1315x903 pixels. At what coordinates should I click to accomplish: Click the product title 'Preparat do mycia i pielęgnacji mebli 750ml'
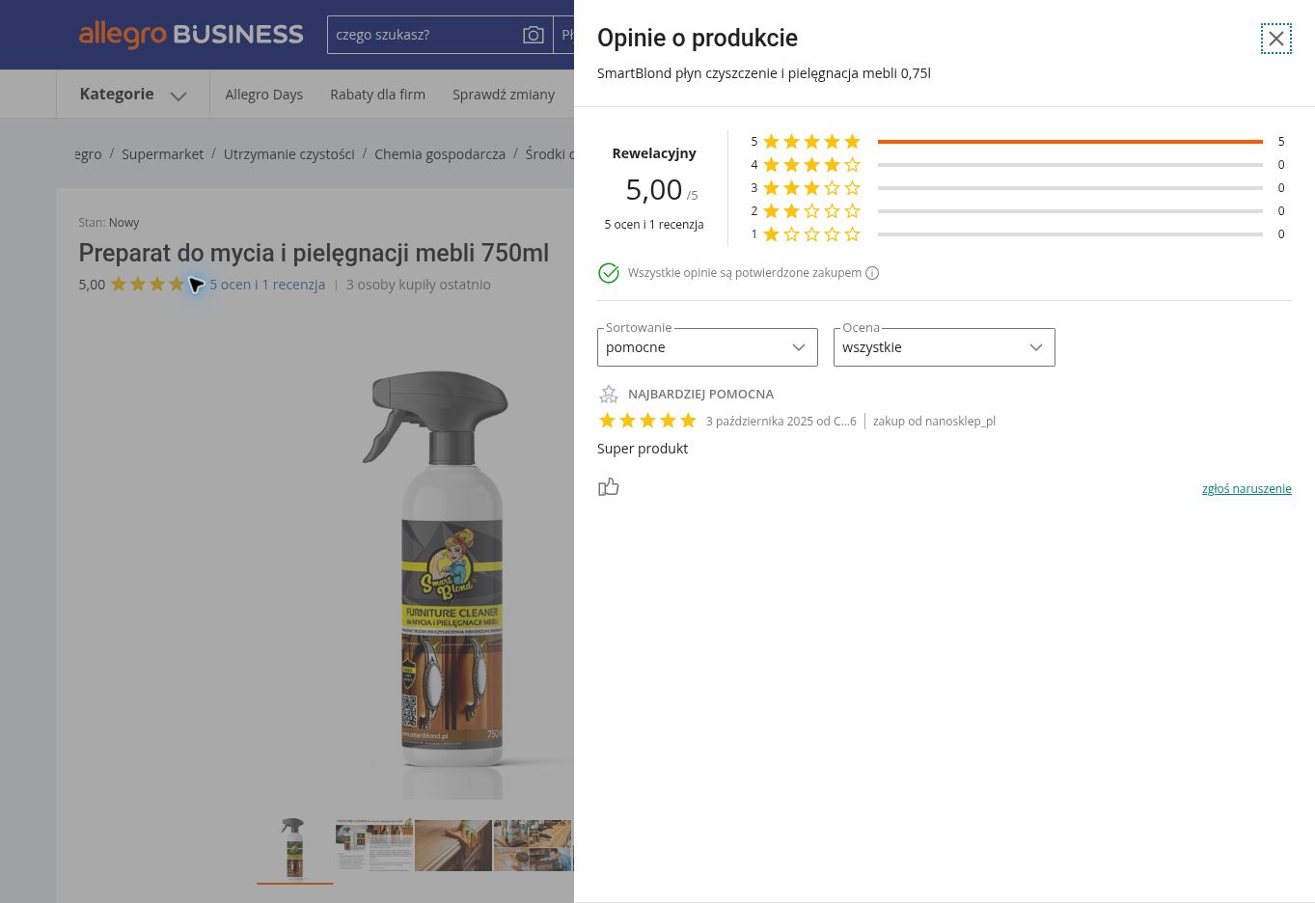(314, 253)
